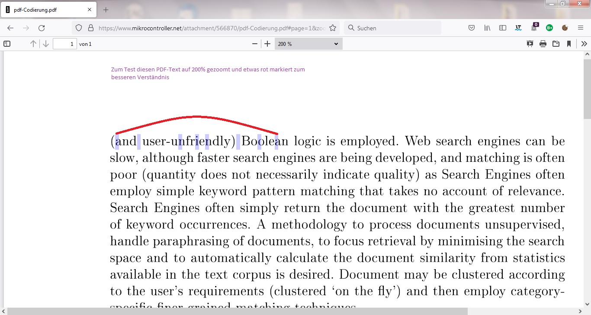The height and width of the screenshot is (315, 591).
Task: Bookmark this page with the star
Action: [332, 28]
